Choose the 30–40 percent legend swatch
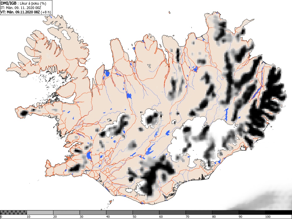 tap(93, 213)
